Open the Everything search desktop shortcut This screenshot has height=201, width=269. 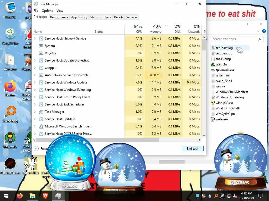(x=10, y=114)
